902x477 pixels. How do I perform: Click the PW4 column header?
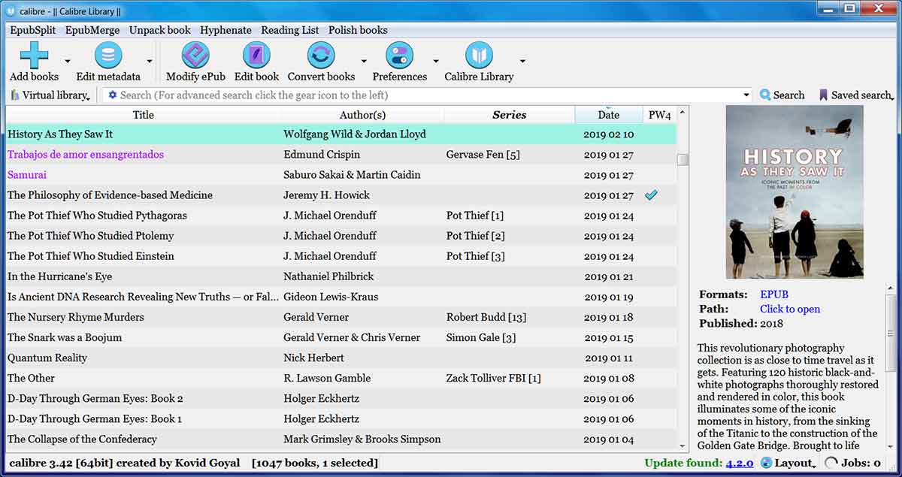click(x=659, y=115)
